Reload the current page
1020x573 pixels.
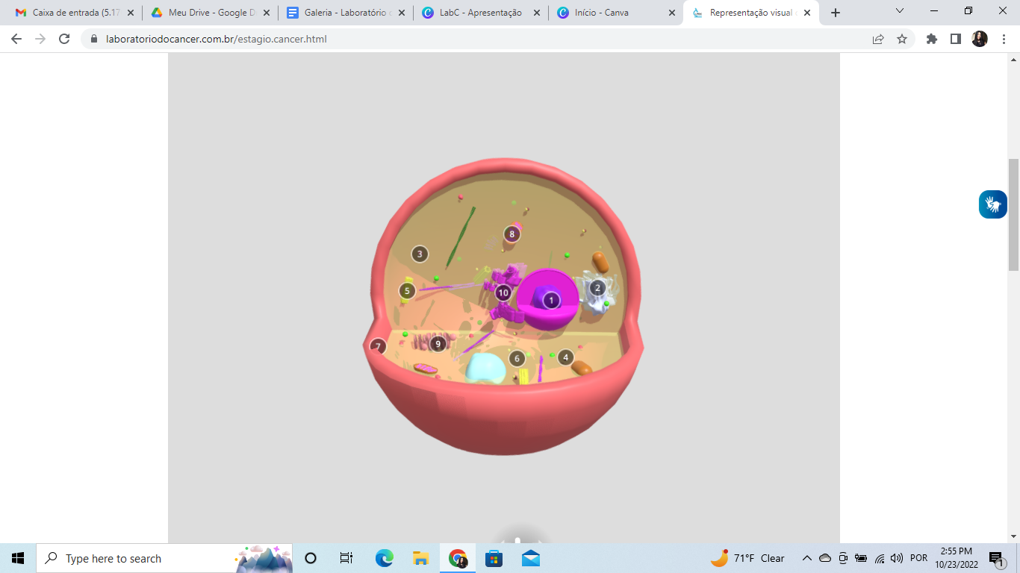tap(64, 39)
